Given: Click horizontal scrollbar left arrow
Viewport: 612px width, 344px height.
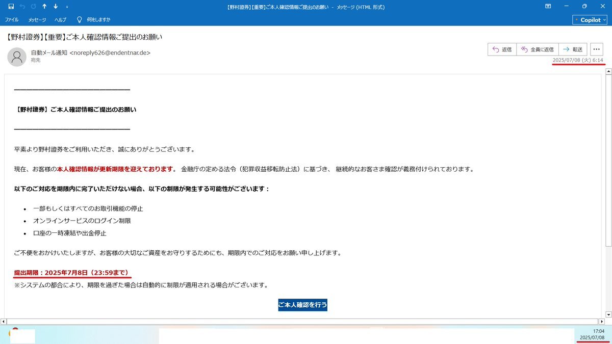Looking at the screenshot, I should (x=4, y=322).
